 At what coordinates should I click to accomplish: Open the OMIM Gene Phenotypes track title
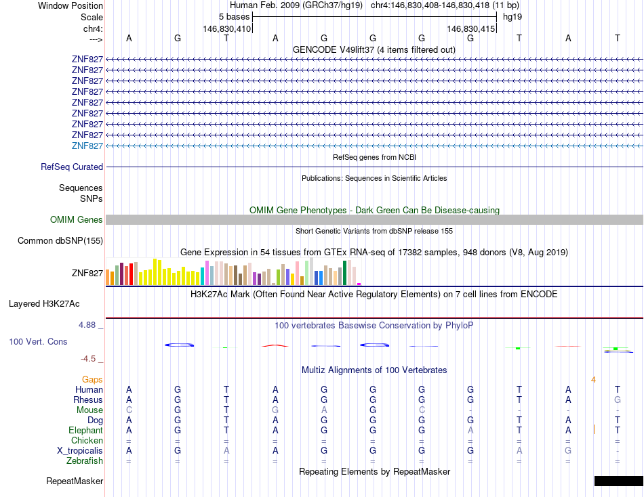pos(374,210)
